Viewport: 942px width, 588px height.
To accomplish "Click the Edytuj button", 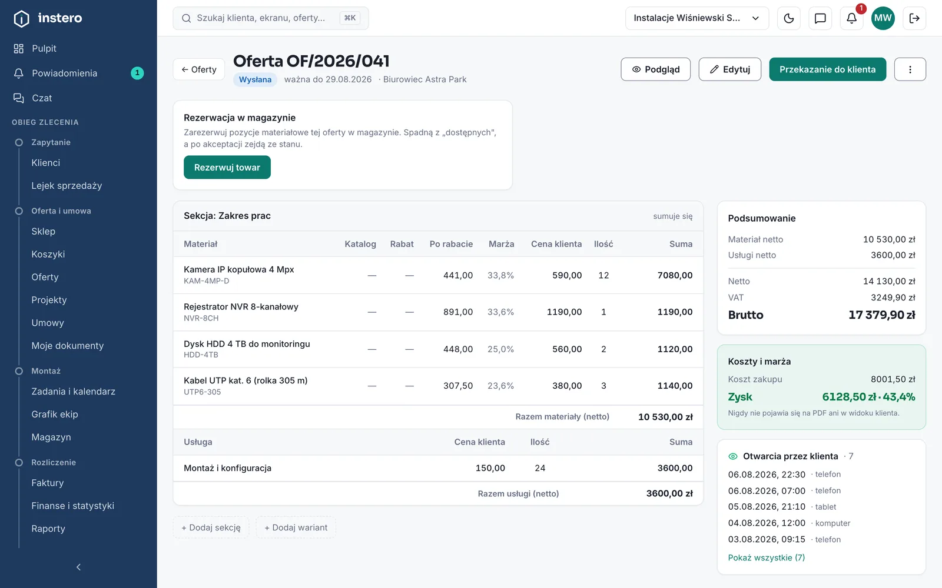I will 730,69.
